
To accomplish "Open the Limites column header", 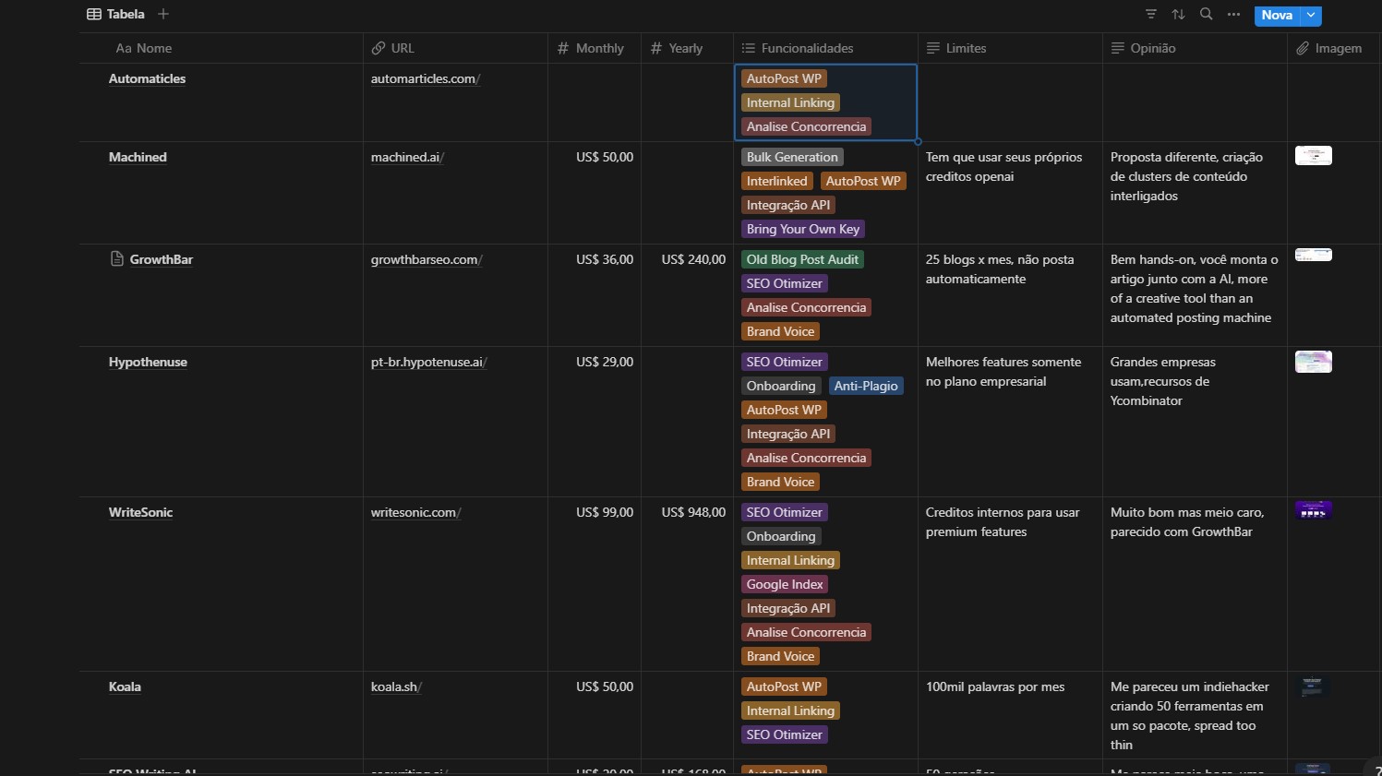I will pos(956,48).
